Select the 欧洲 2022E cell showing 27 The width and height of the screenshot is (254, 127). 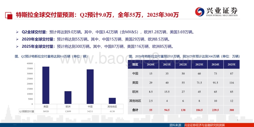[183, 92]
